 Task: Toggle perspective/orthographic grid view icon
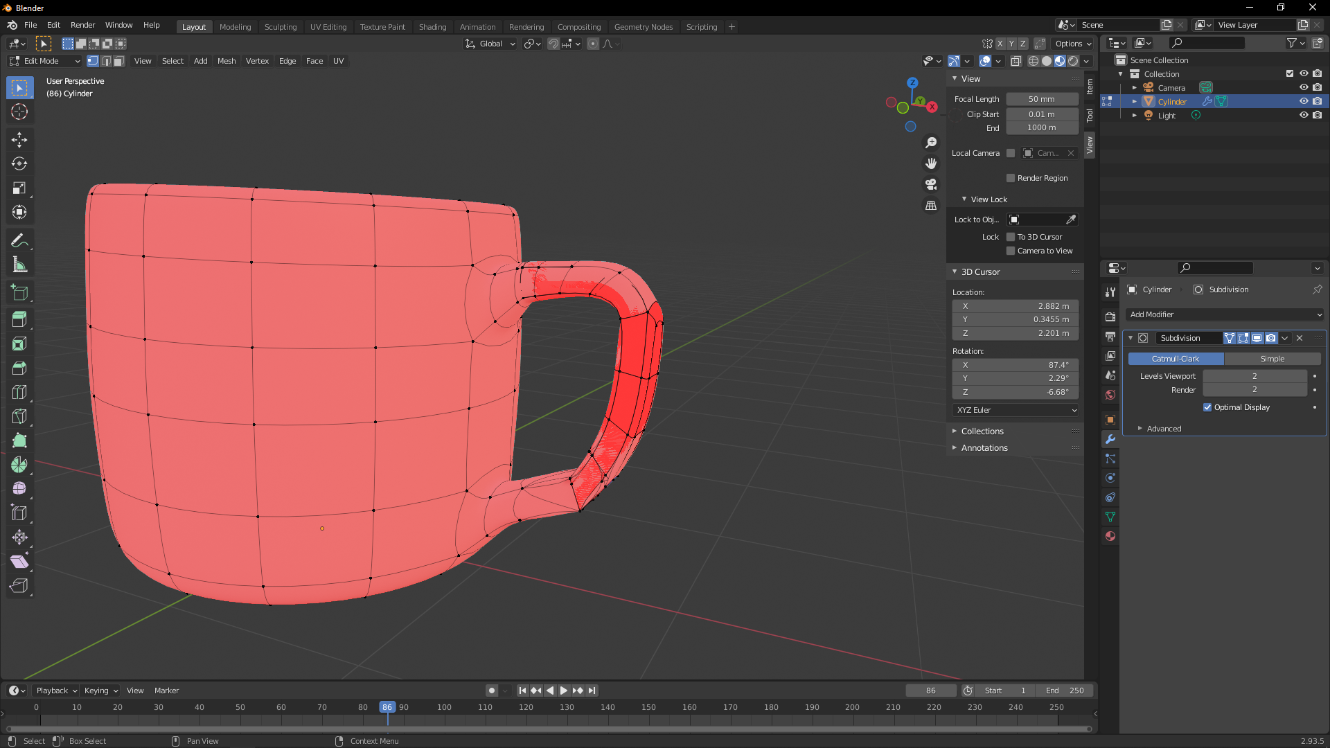[931, 206]
